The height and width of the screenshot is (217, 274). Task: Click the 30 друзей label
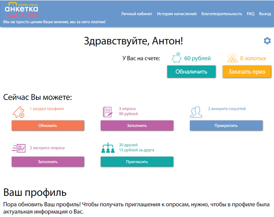pos(128,145)
